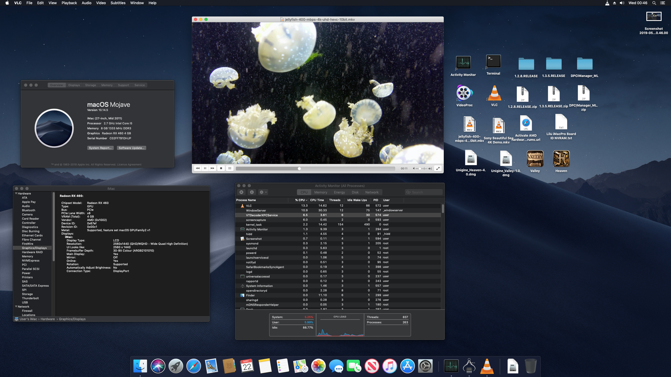
Task: Adjust the VLC volume slider
Action: (420, 168)
